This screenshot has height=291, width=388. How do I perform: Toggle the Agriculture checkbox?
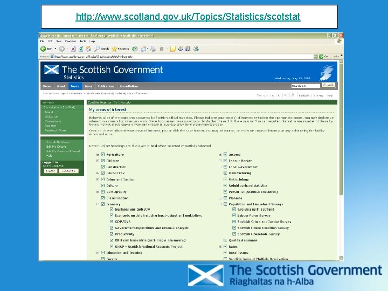tap(103, 155)
